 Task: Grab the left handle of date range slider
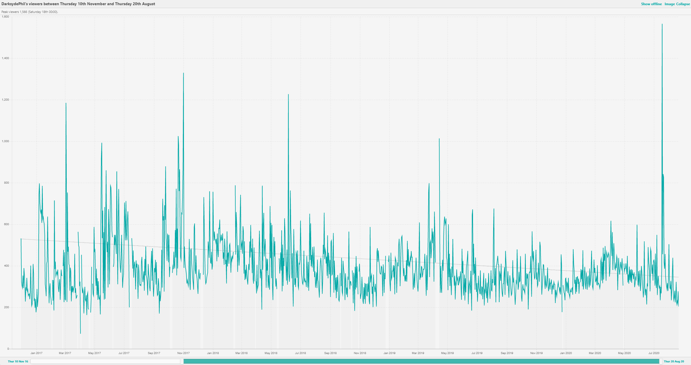pos(182,361)
